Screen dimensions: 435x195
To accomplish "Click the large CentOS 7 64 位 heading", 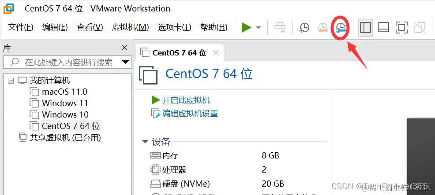I will 209,74.
